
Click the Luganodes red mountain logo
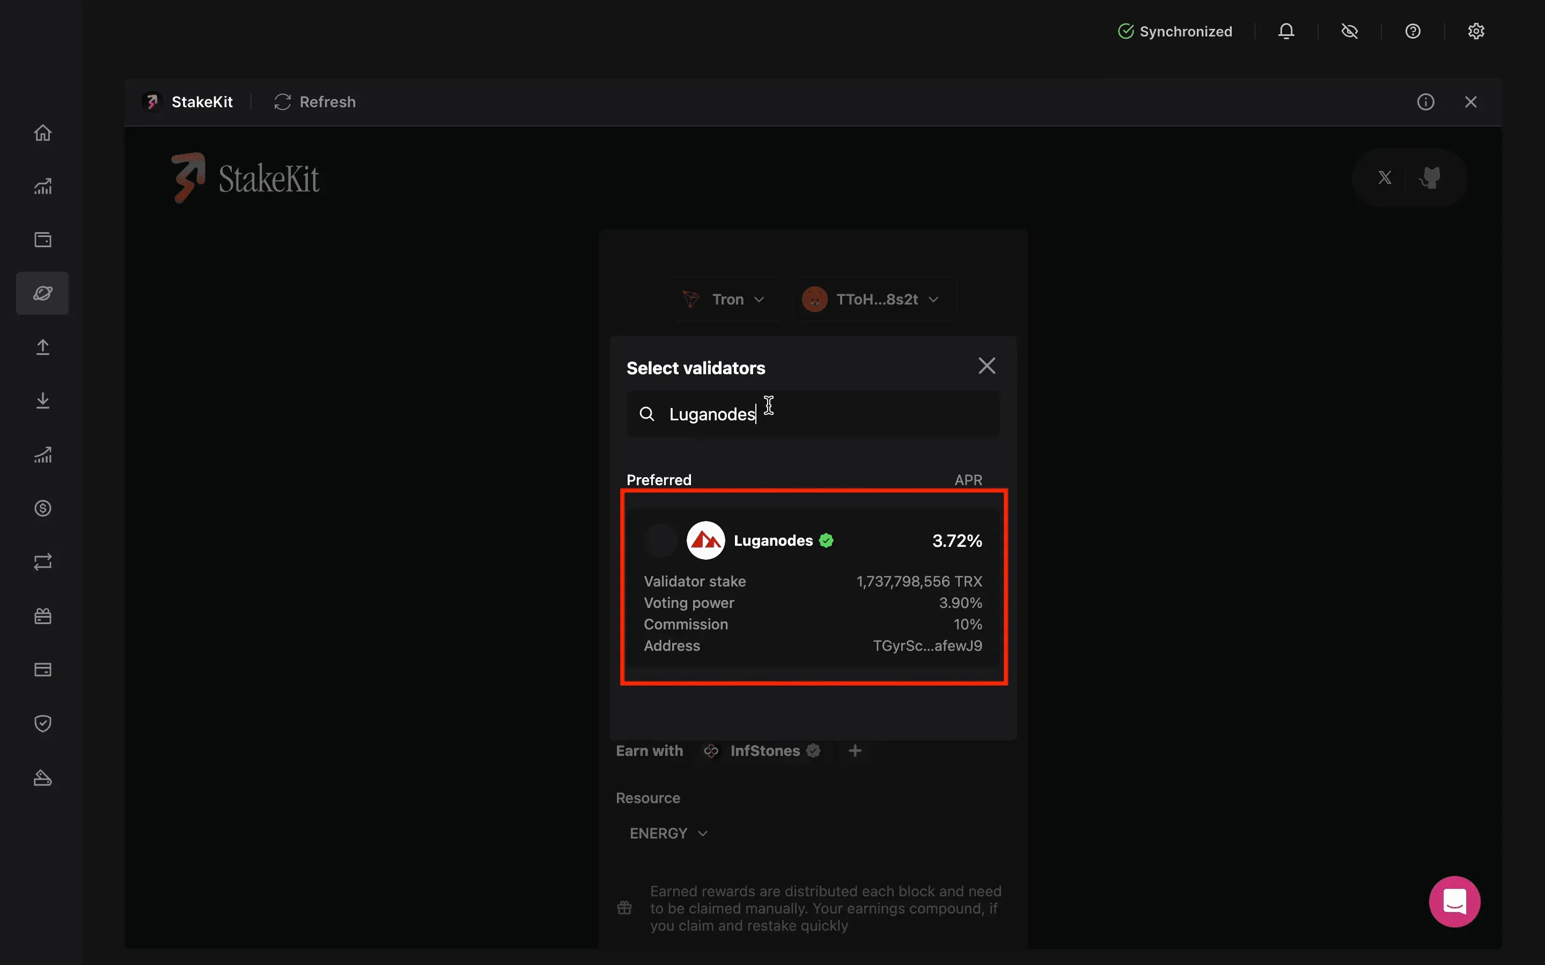tap(705, 540)
